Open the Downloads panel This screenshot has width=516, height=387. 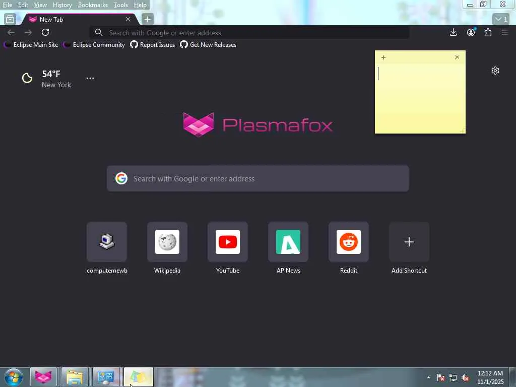click(453, 32)
